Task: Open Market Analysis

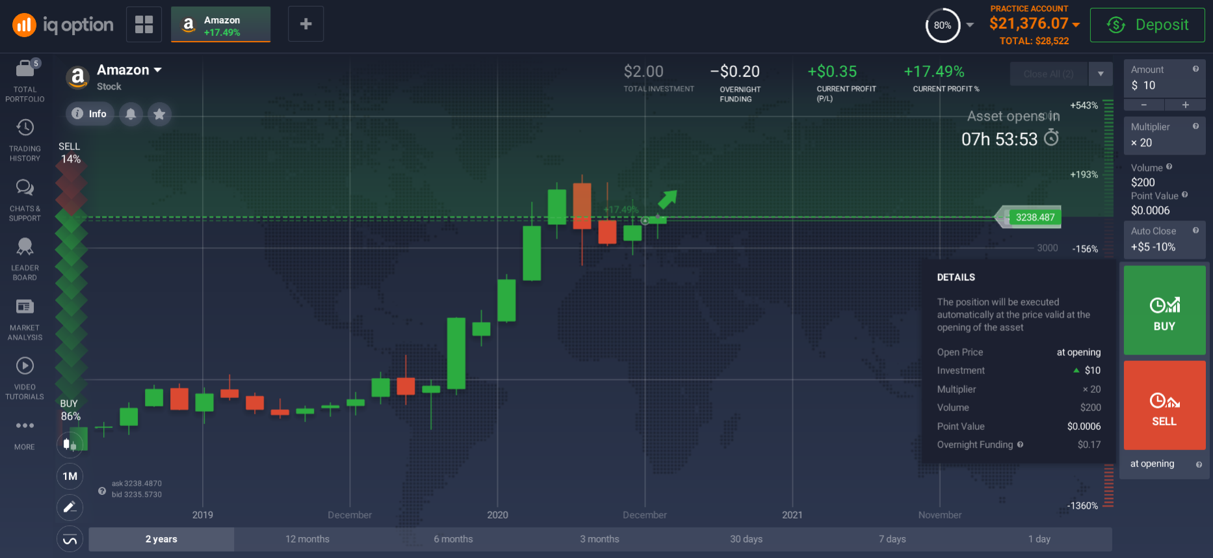Action: click(25, 319)
